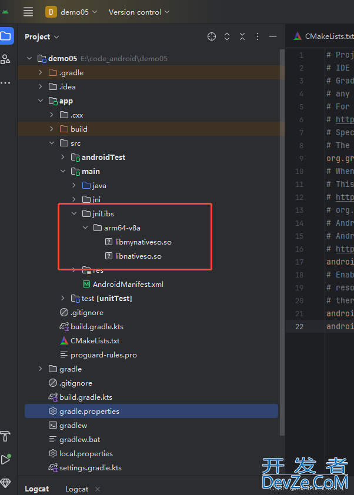Screen dimensions: 354x495
Task: Click Collapse All in Project panel
Action: pyautogui.click(x=242, y=36)
